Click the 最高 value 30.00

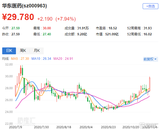tap(47, 28)
